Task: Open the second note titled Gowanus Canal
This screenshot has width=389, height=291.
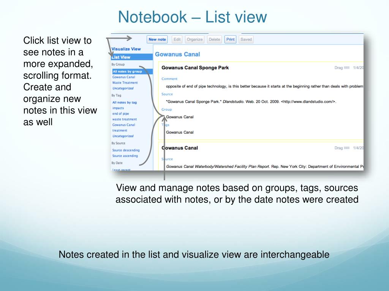Action: point(180,148)
